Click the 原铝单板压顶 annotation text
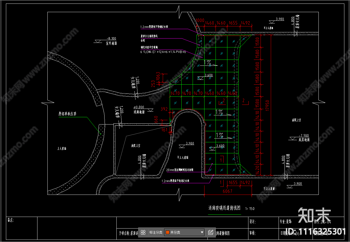Viewport: 350px width, 242px height. (x=67, y=114)
